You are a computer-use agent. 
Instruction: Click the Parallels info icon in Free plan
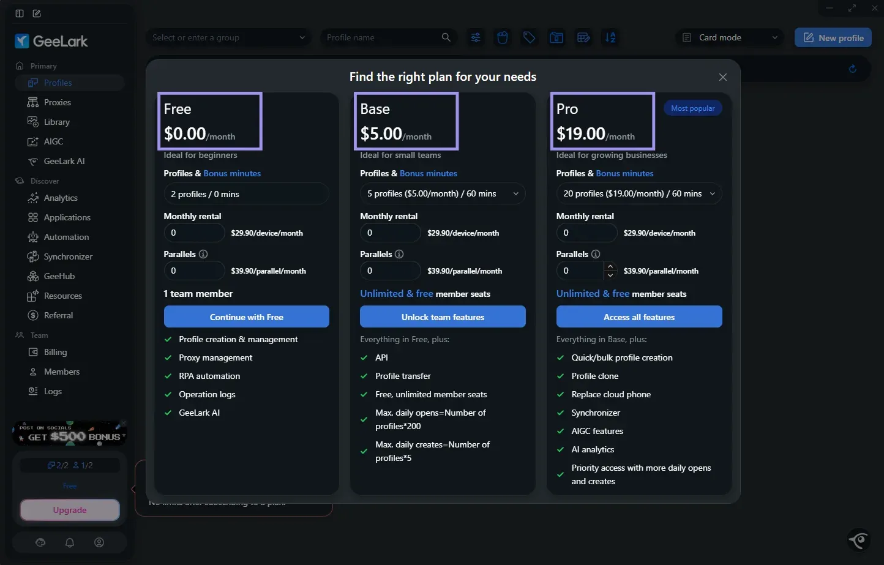(x=203, y=254)
